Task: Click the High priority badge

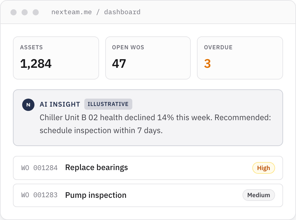Action: pos(263,168)
